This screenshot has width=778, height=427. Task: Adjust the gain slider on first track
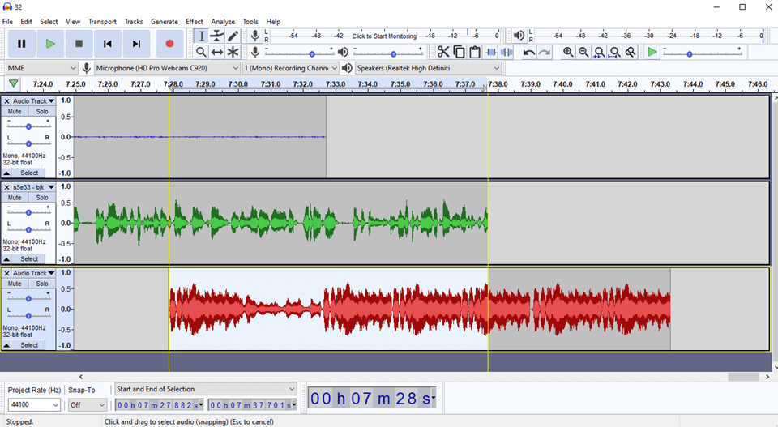point(28,126)
